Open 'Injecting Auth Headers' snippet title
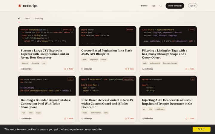This screenshot has width=215, height=134. pyautogui.click(x=168, y=102)
